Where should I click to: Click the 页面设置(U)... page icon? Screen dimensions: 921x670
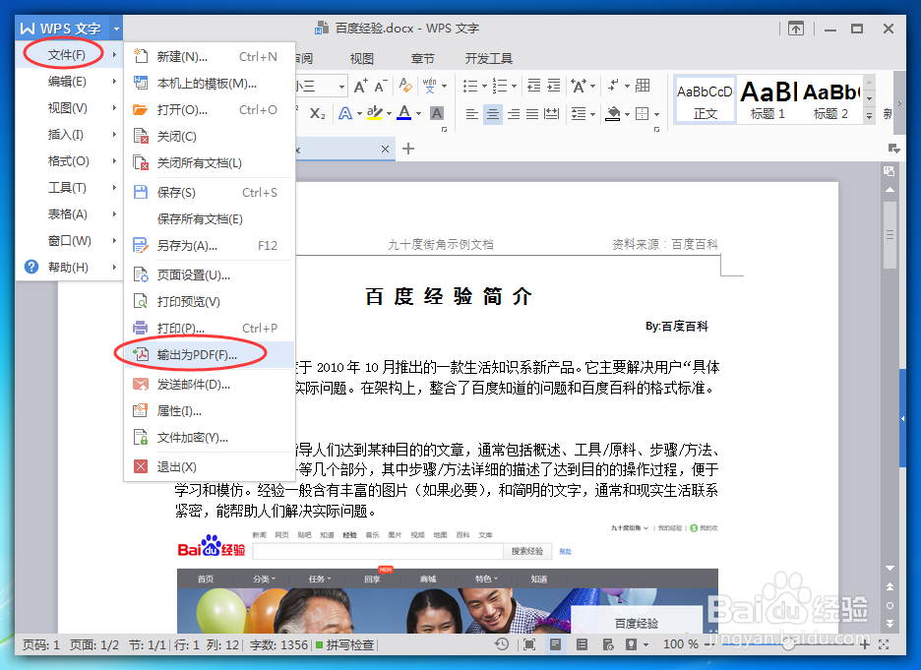coord(141,274)
